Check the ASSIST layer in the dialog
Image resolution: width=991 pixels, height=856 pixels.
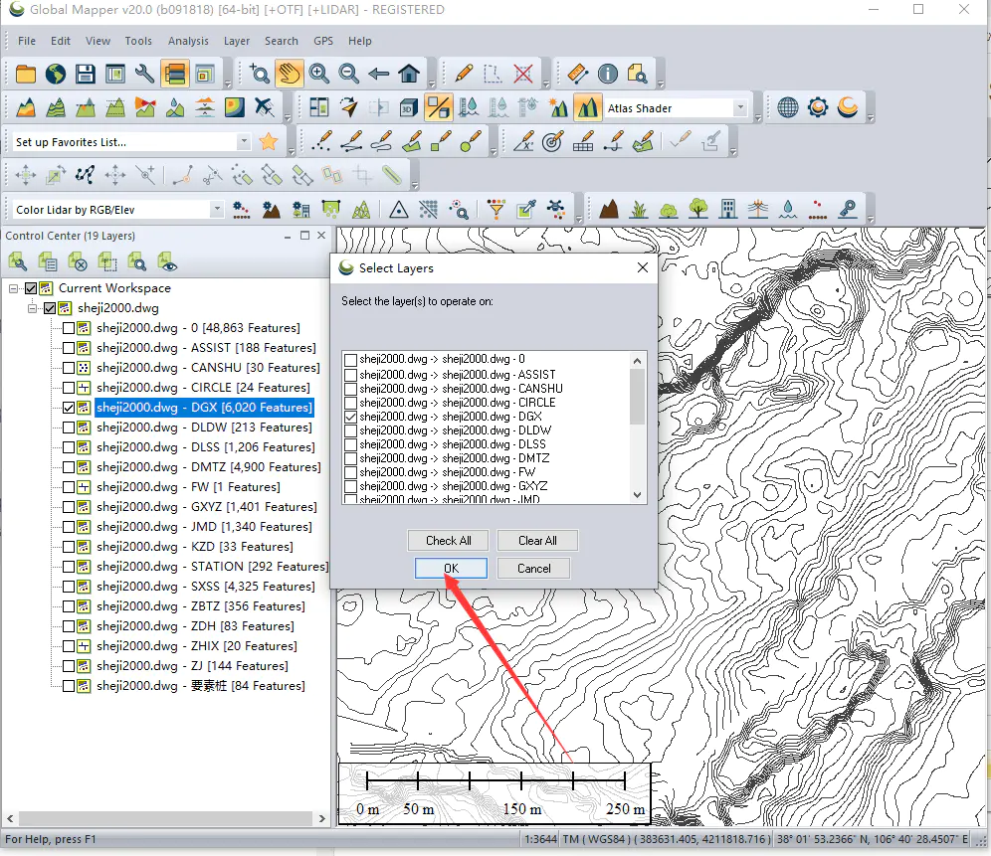(x=350, y=375)
